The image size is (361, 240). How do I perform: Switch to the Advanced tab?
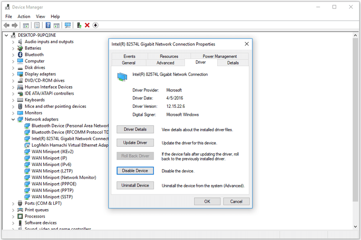(165, 63)
